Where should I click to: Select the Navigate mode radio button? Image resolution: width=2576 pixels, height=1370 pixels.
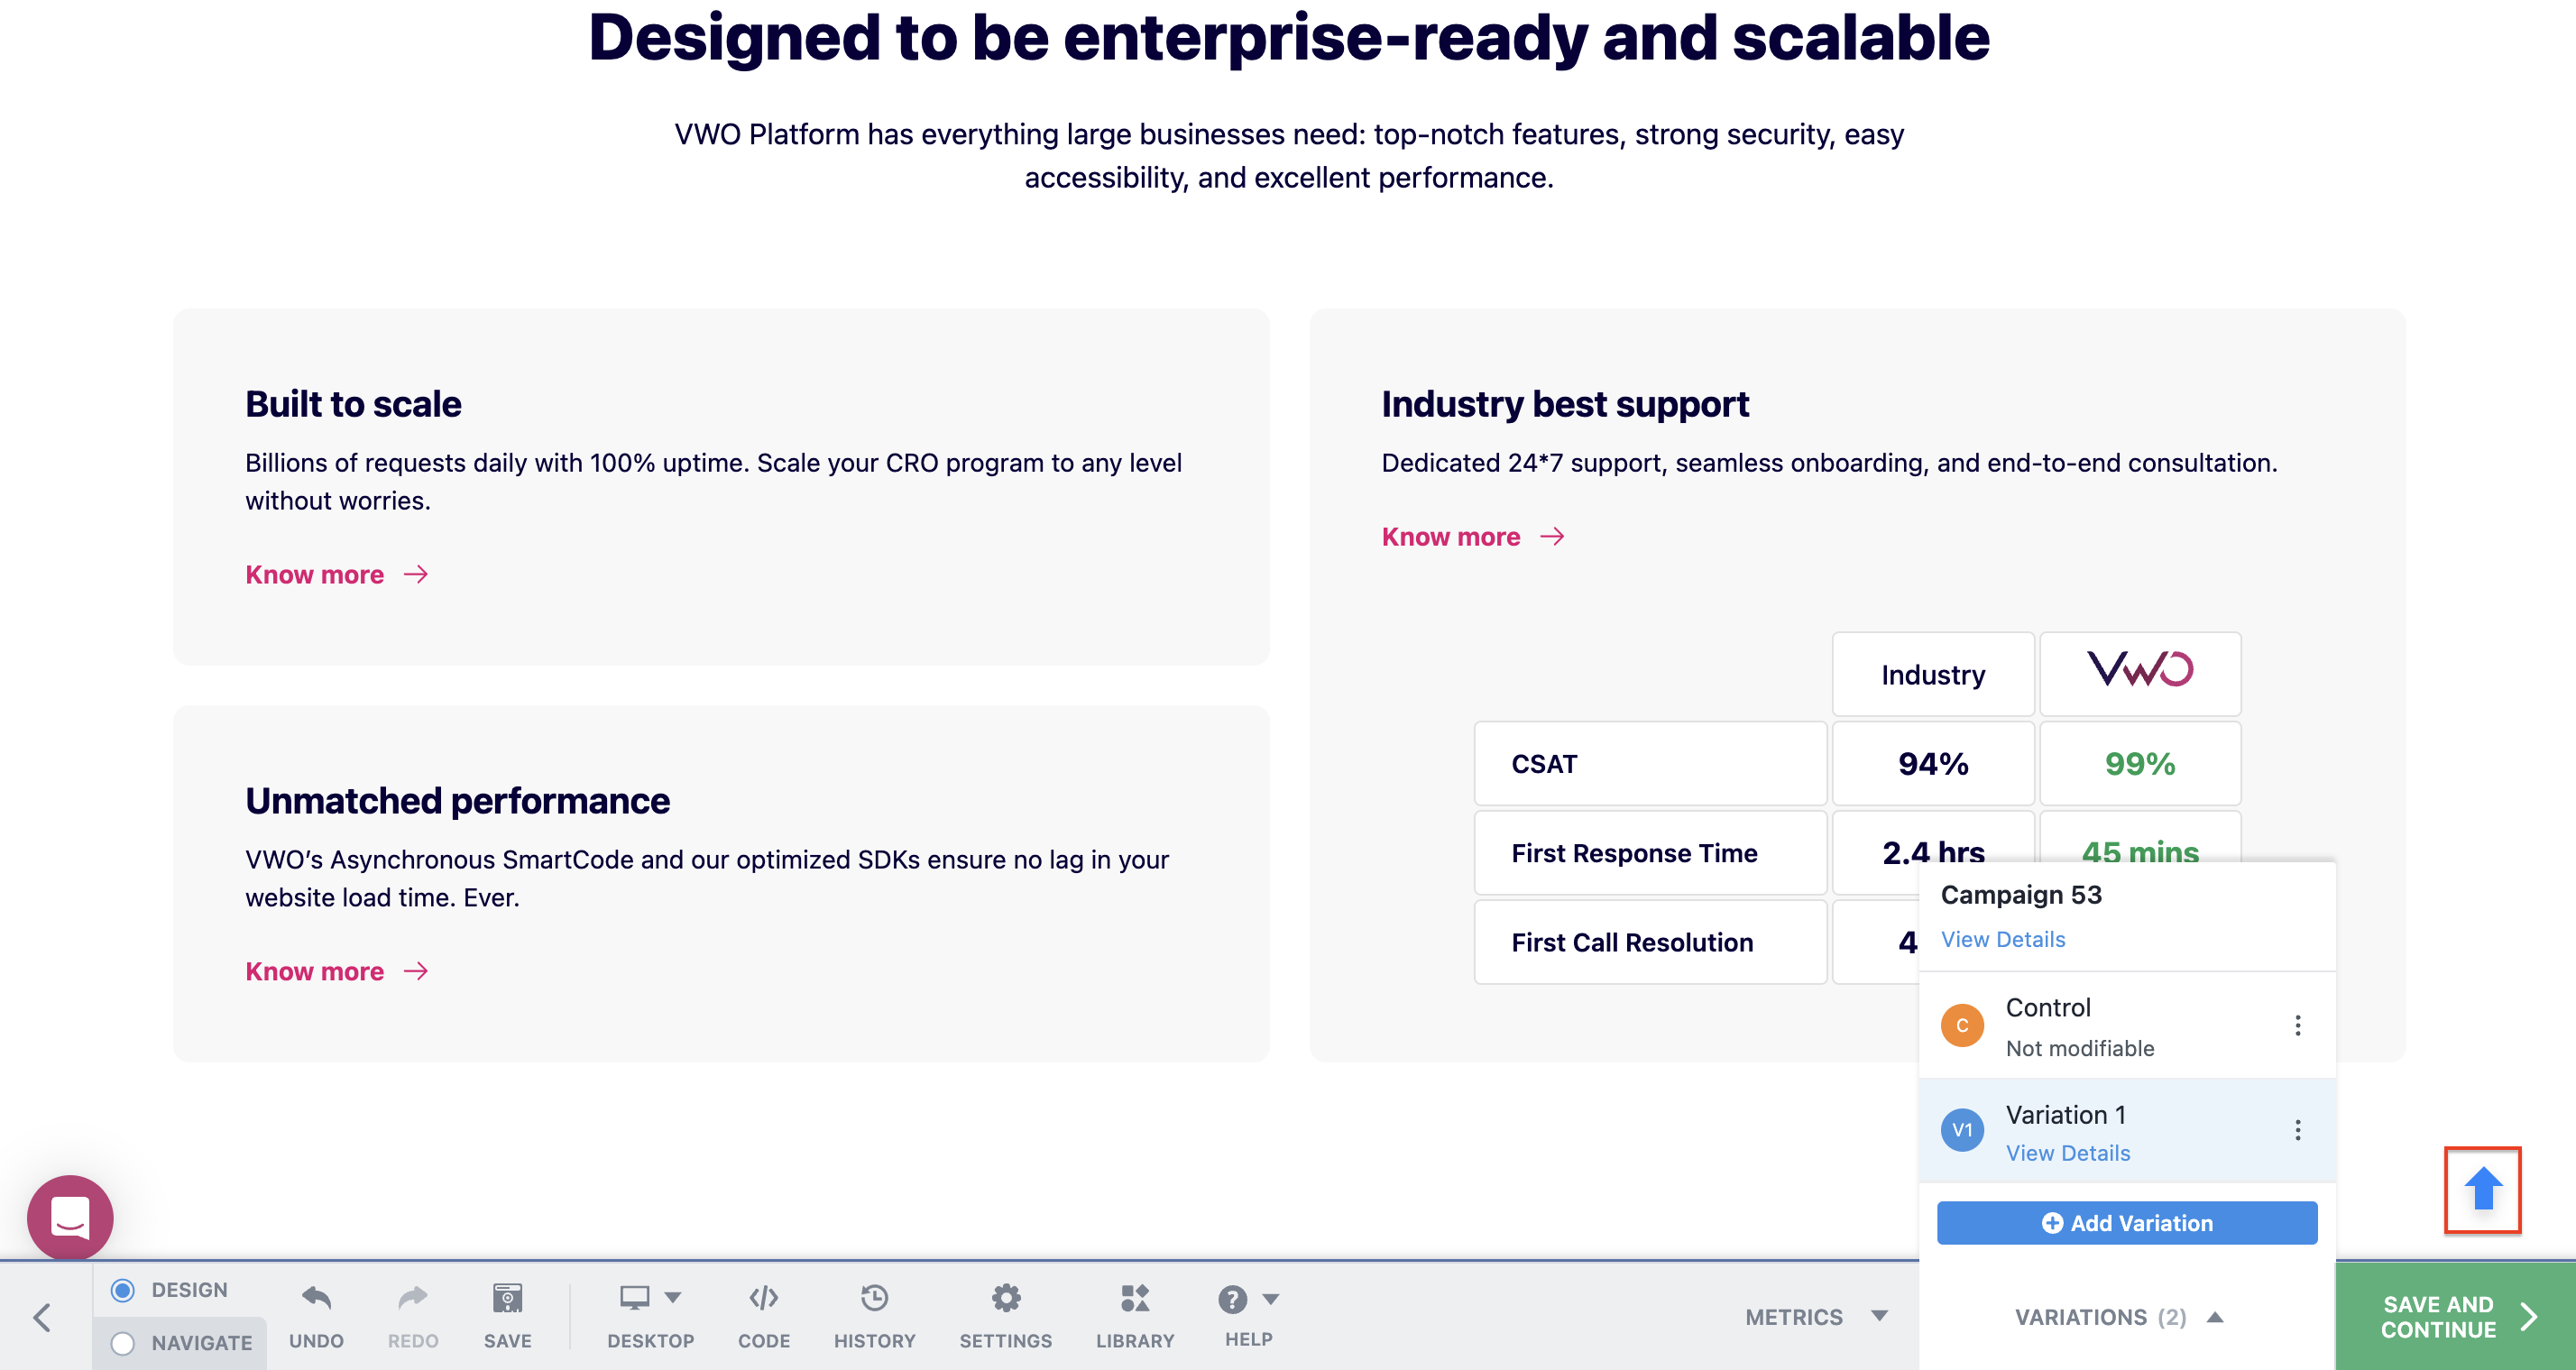pos(123,1343)
